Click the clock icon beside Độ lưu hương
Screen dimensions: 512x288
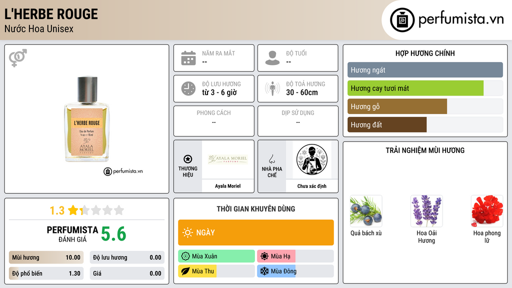point(188,88)
